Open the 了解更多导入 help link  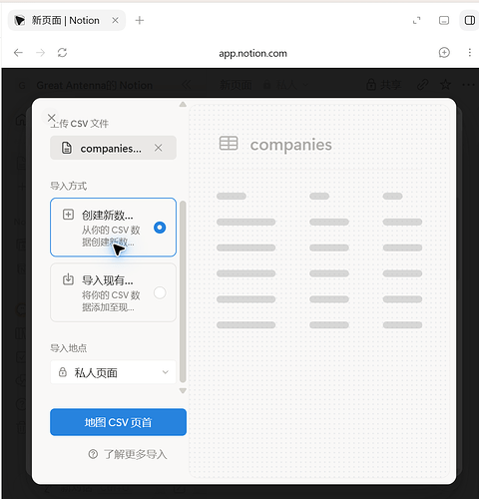tap(128, 454)
